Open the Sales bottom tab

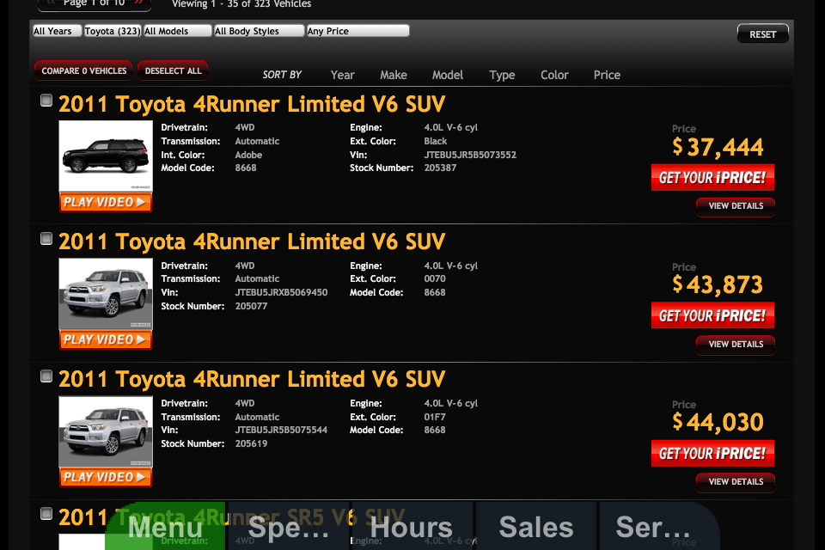535,526
